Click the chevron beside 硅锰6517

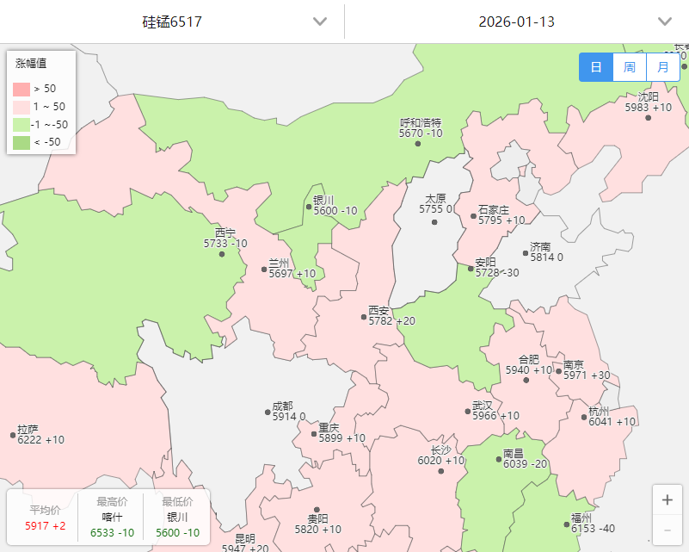(320, 22)
